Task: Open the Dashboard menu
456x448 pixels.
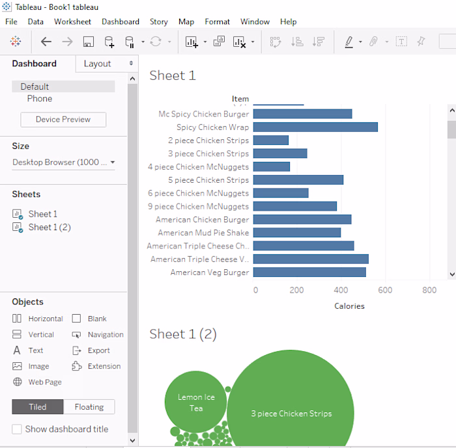Action: click(x=121, y=21)
